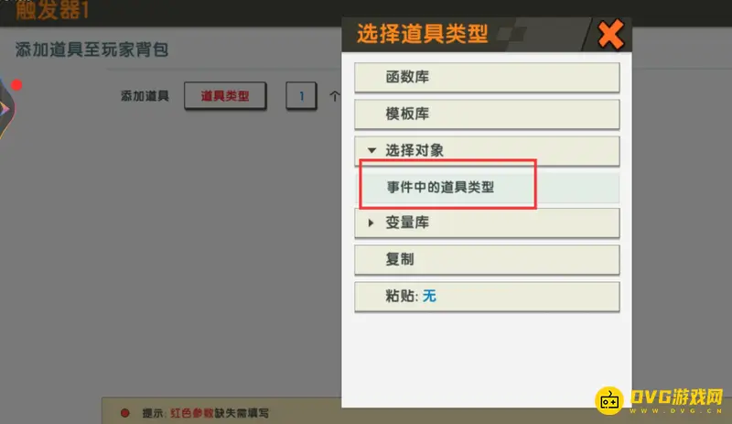Click the partial hexagon icon at left edge
Screen dimensions: 732x424
click(x=6, y=109)
